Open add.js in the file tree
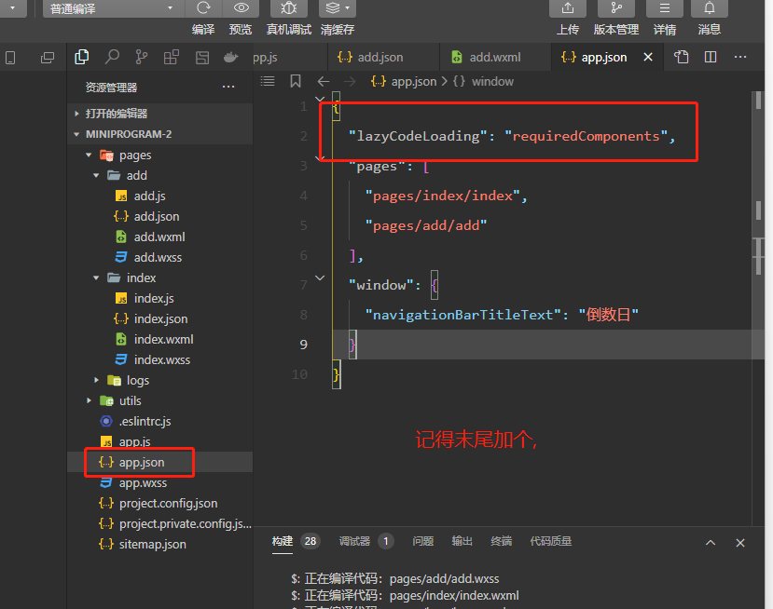 [x=150, y=196]
